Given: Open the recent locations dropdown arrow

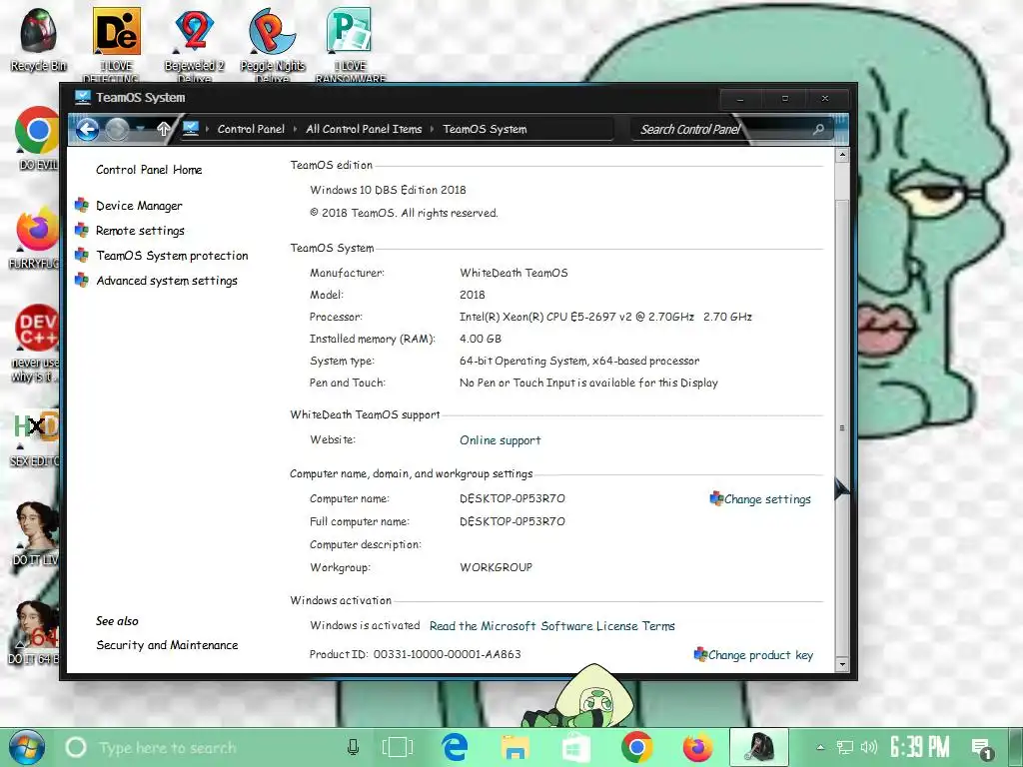Looking at the screenshot, I should tap(140, 129).
